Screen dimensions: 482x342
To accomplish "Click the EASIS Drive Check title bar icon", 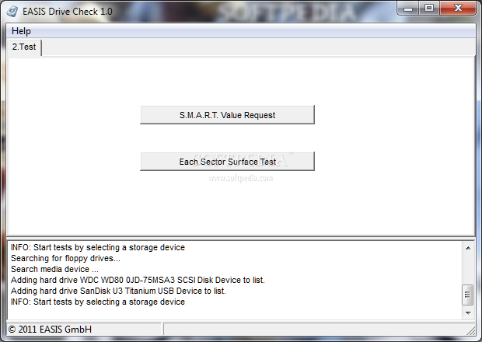I will coord(12,12).
